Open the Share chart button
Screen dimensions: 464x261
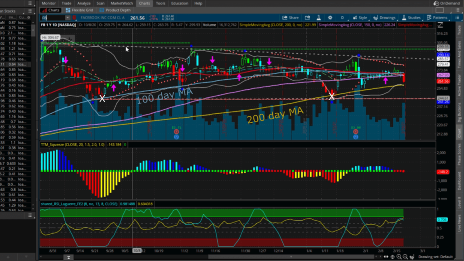click(x=290, y=18)
